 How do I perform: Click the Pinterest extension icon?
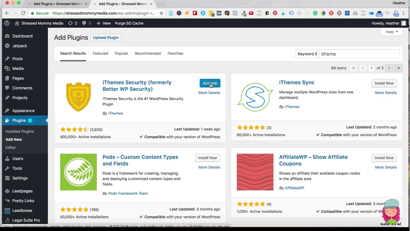275,13
